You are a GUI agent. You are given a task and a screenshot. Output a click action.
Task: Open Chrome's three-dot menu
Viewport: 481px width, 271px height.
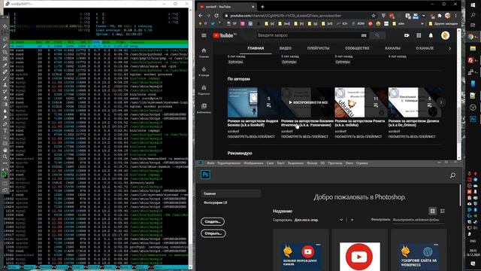[456, 15]
